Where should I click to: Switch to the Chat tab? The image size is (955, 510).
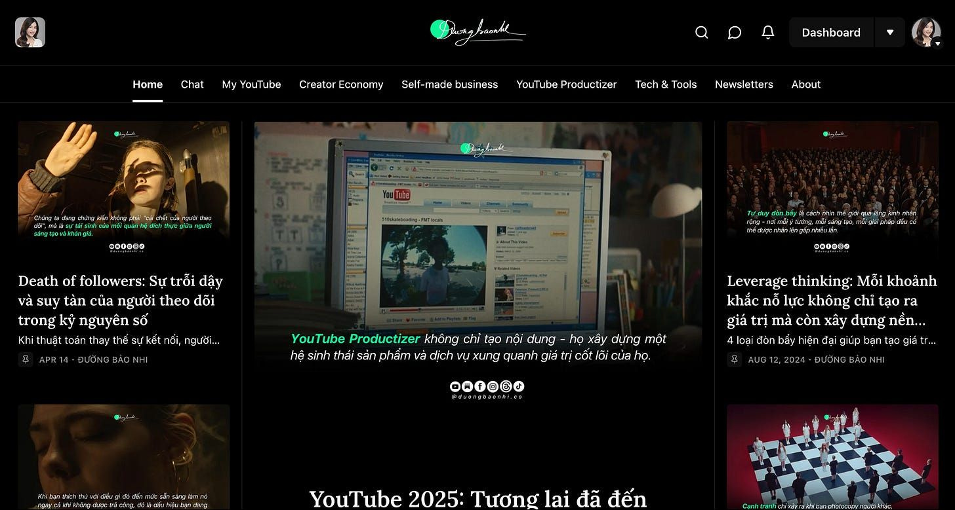192,84
